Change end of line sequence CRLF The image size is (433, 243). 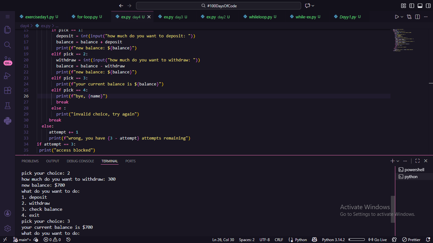pos(279,240)
